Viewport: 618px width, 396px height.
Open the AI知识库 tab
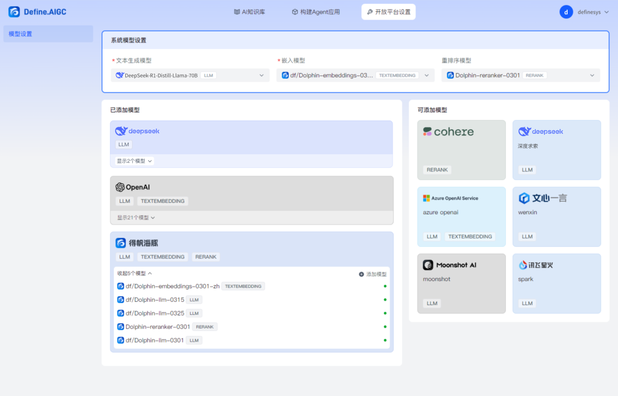(x=249, y=12)
